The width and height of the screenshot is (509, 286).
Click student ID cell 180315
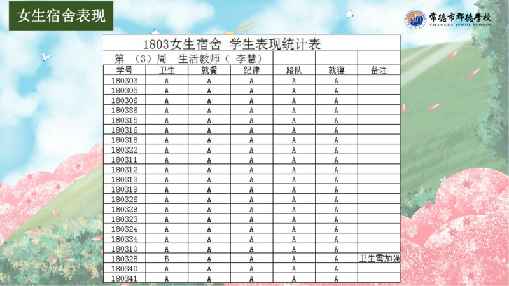pos(125,120)
